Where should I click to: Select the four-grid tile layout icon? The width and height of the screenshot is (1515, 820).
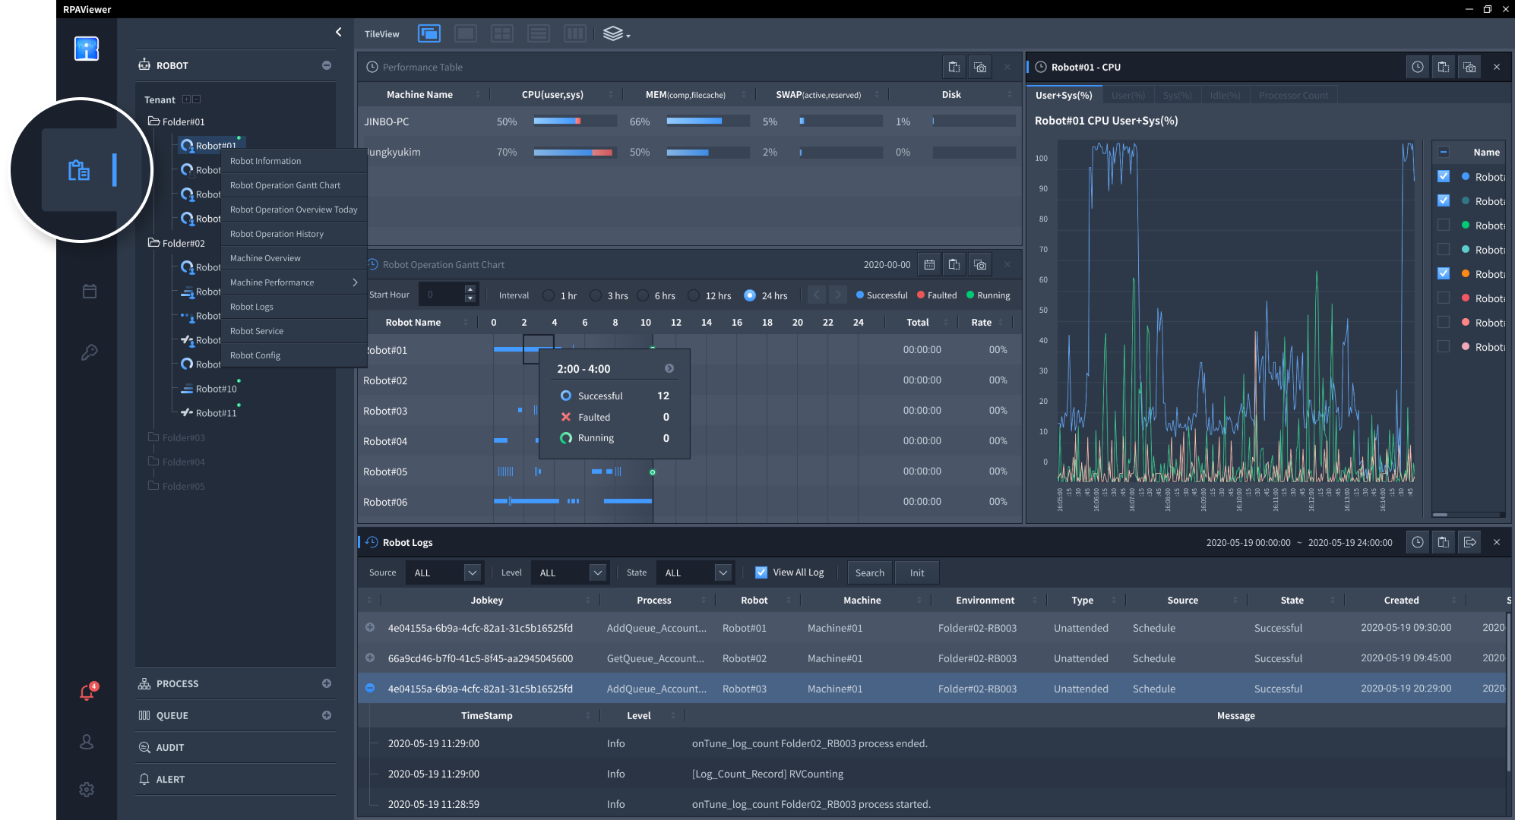click(x=501, y=34)
